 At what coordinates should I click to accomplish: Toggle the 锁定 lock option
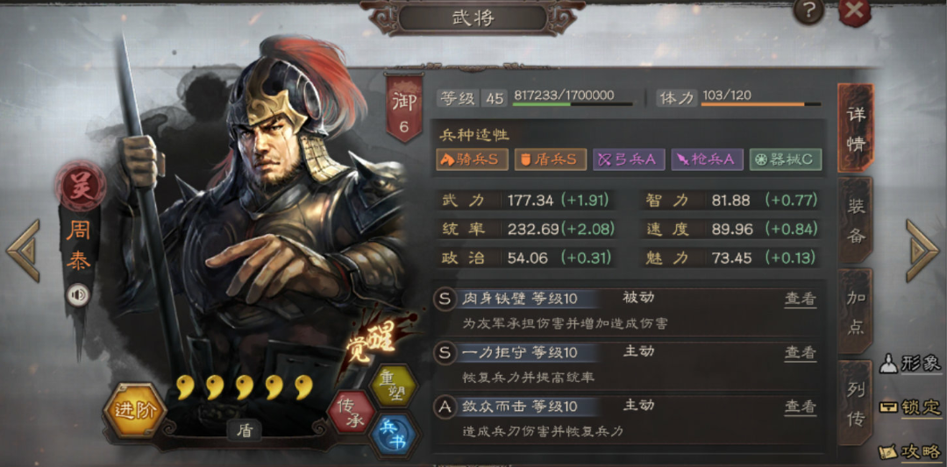coord(909,407)
